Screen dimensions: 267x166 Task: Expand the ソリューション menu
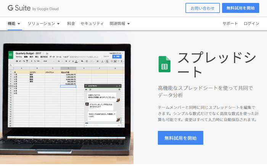coord(43,24)
